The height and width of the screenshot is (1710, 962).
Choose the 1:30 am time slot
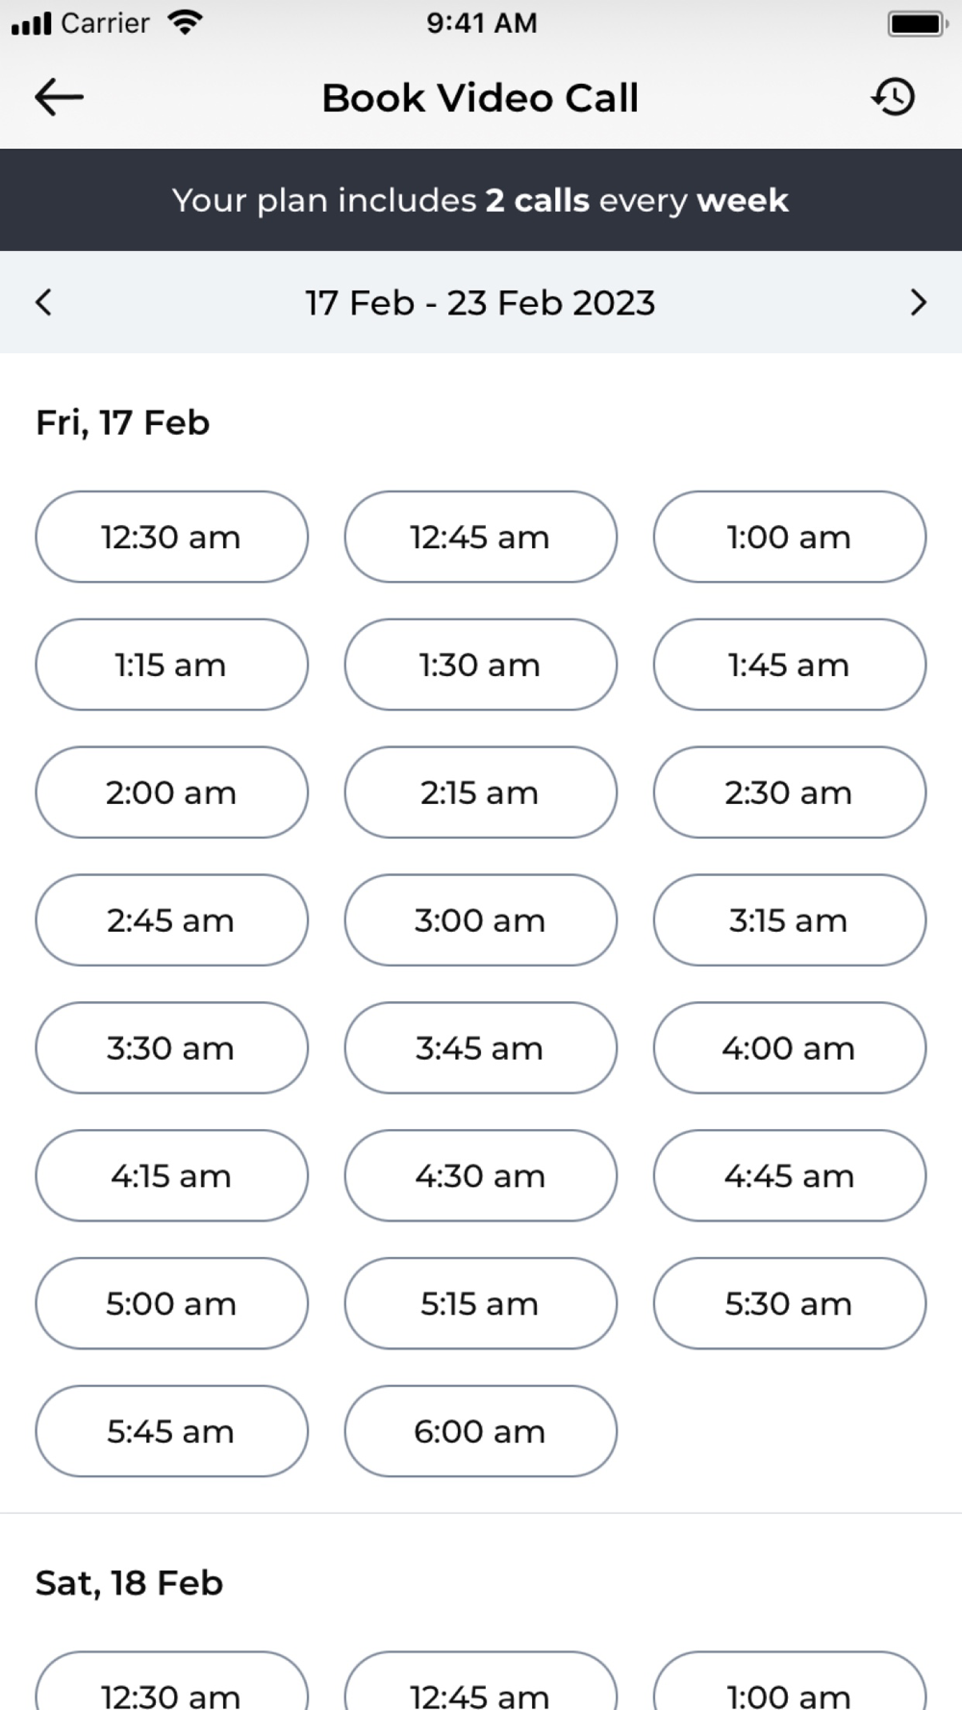click(480, 665)
